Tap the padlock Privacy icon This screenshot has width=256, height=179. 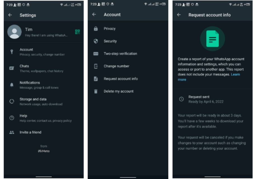(x=96, y=29)
